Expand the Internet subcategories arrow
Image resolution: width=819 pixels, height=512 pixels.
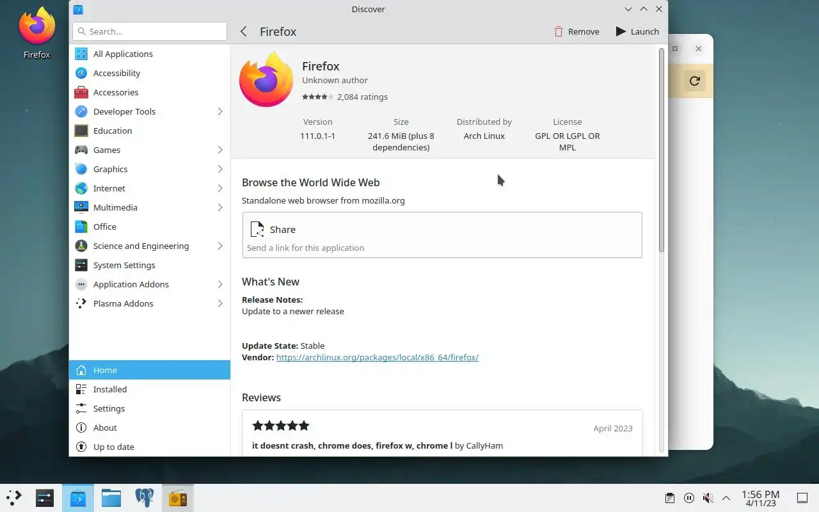coord(219,188)
